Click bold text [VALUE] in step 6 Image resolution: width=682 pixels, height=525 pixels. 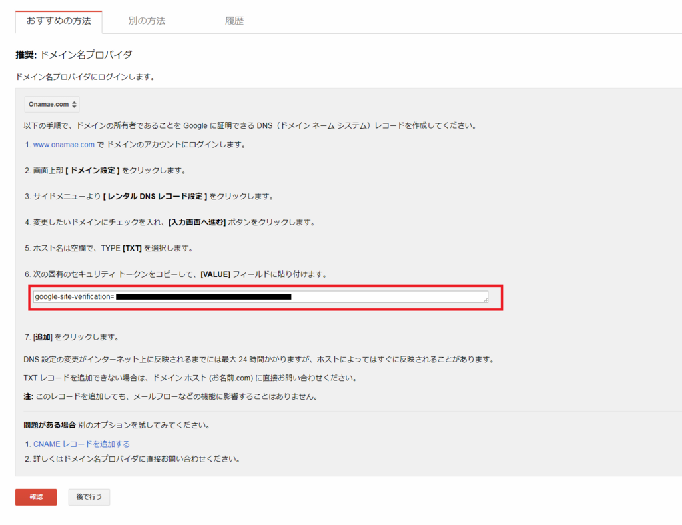coord(215,274)
